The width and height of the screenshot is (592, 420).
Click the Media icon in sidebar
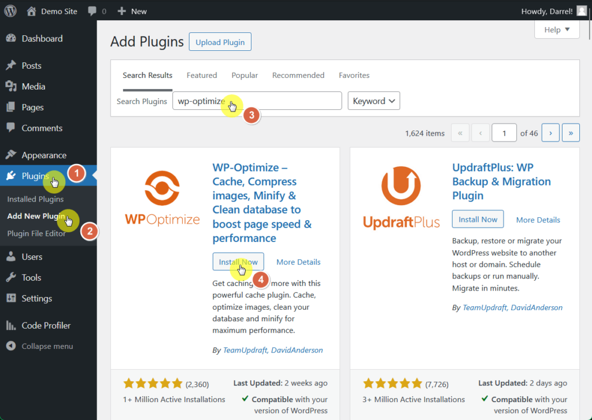[x=11, y=87]
